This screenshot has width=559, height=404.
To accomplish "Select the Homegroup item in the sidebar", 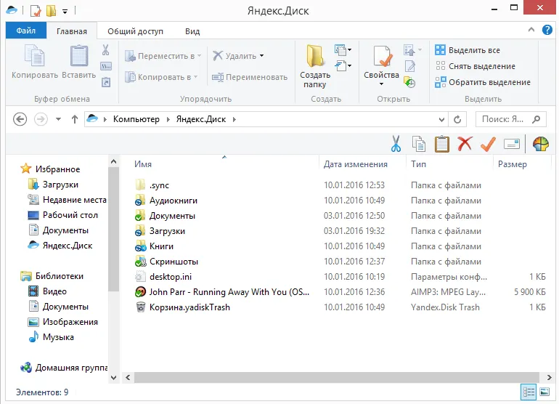I will coord(64,368).
